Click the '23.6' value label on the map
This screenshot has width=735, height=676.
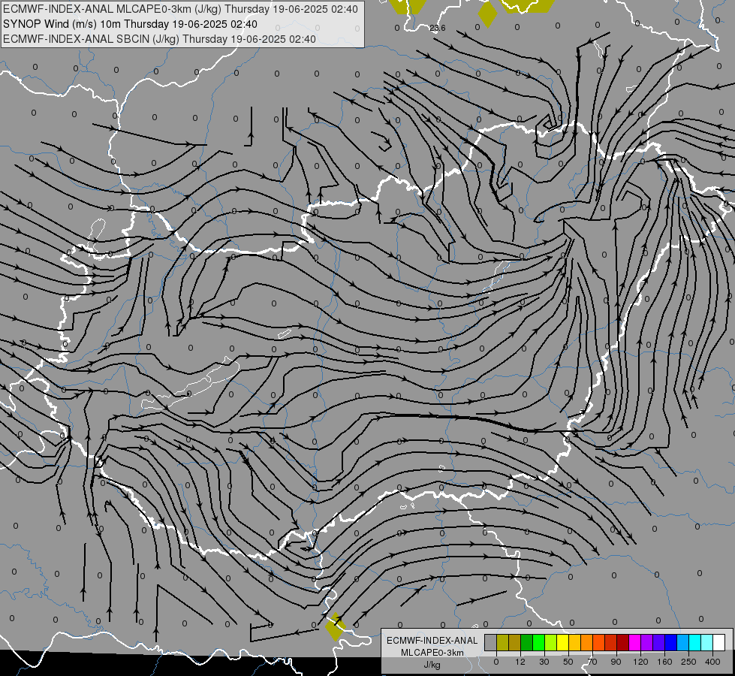pyautogui.click(x=438, y=28)
